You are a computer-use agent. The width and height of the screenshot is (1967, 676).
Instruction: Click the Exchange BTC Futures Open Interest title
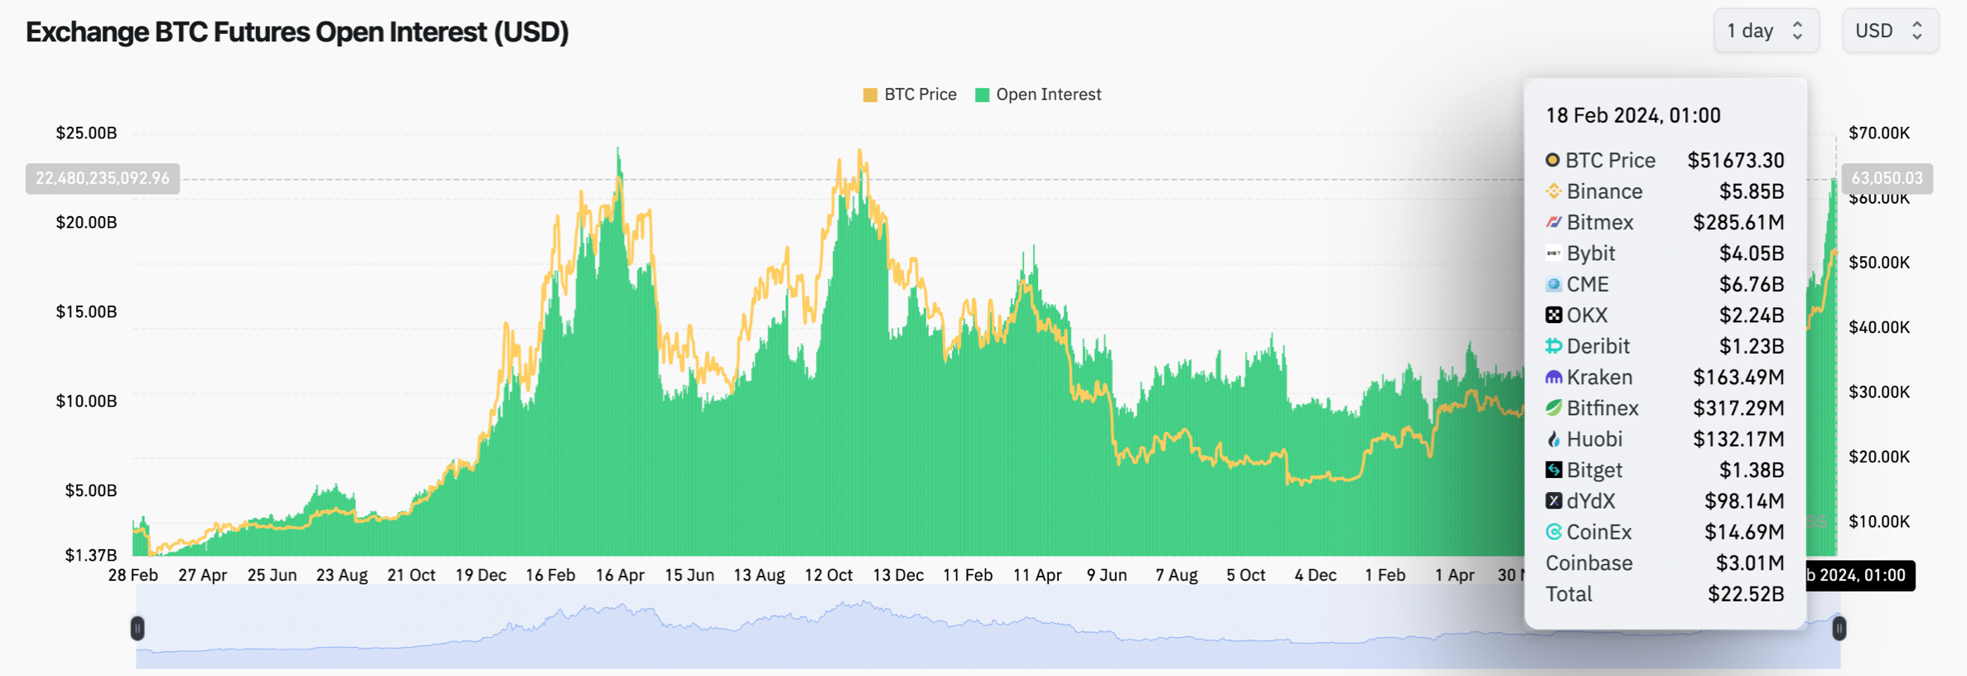[297, 32]
